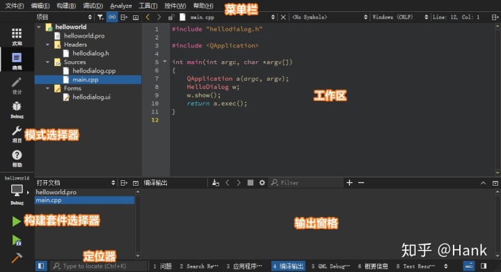Split the Open Documents panel
This screenshot has width=501, height=272.
[124, 183]
